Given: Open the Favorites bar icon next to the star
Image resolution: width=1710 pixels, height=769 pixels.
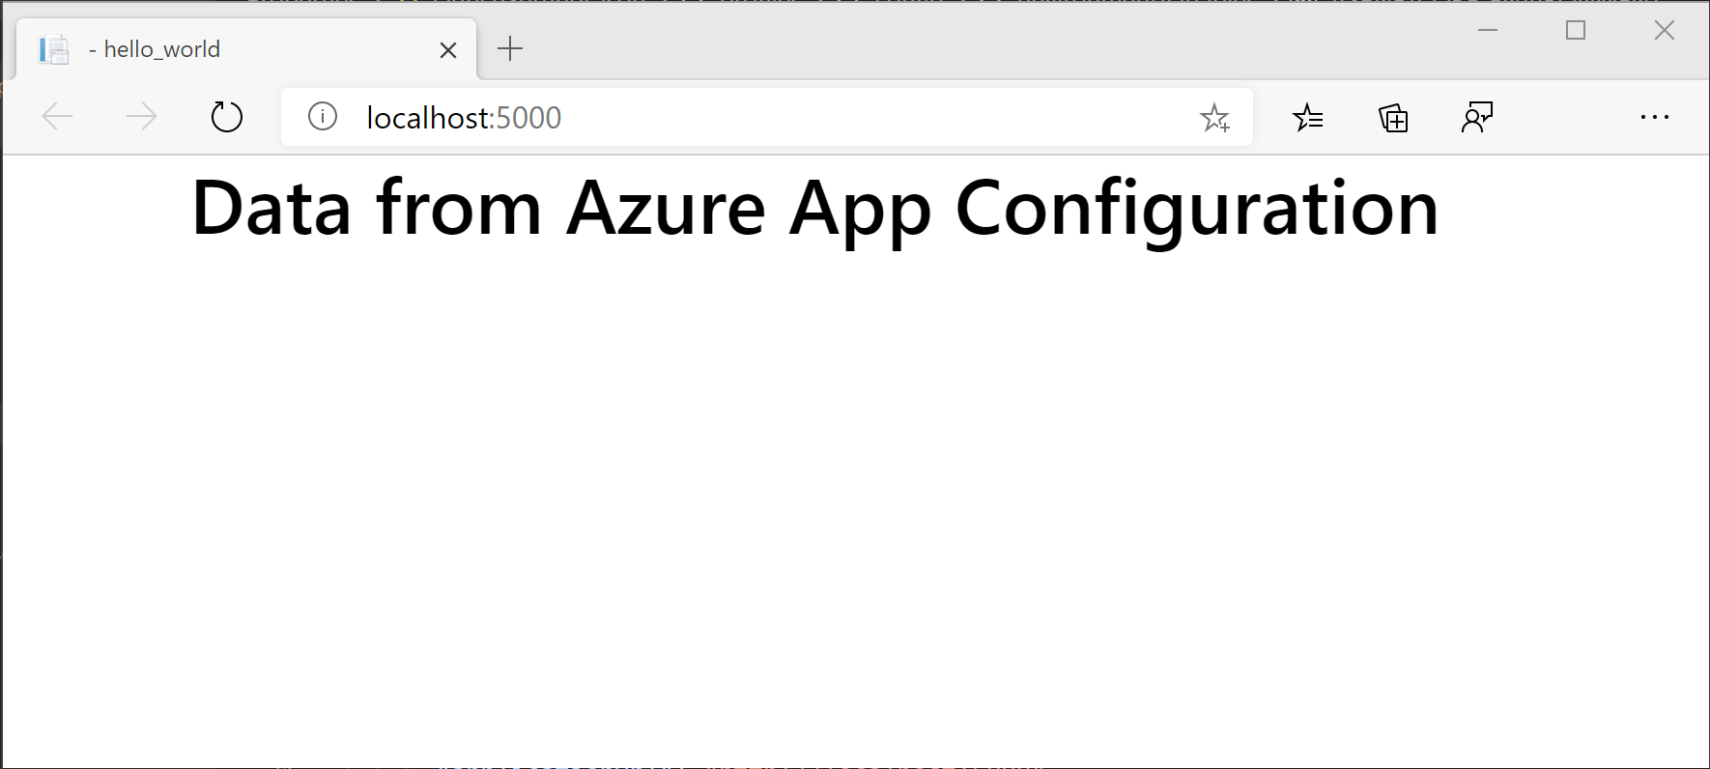Looking at the screenshot, I should pyautogui.click(x=1310, y=117).
